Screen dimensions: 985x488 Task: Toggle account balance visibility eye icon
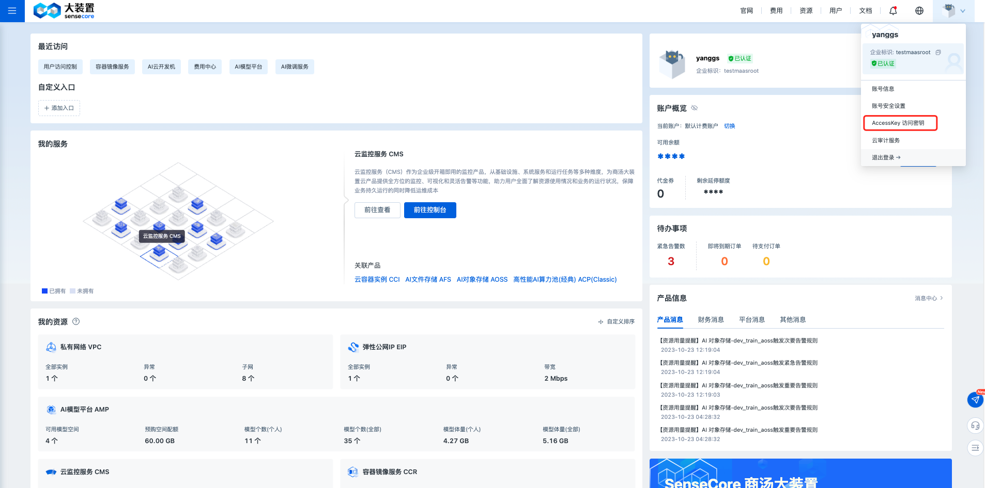point(695,108)
